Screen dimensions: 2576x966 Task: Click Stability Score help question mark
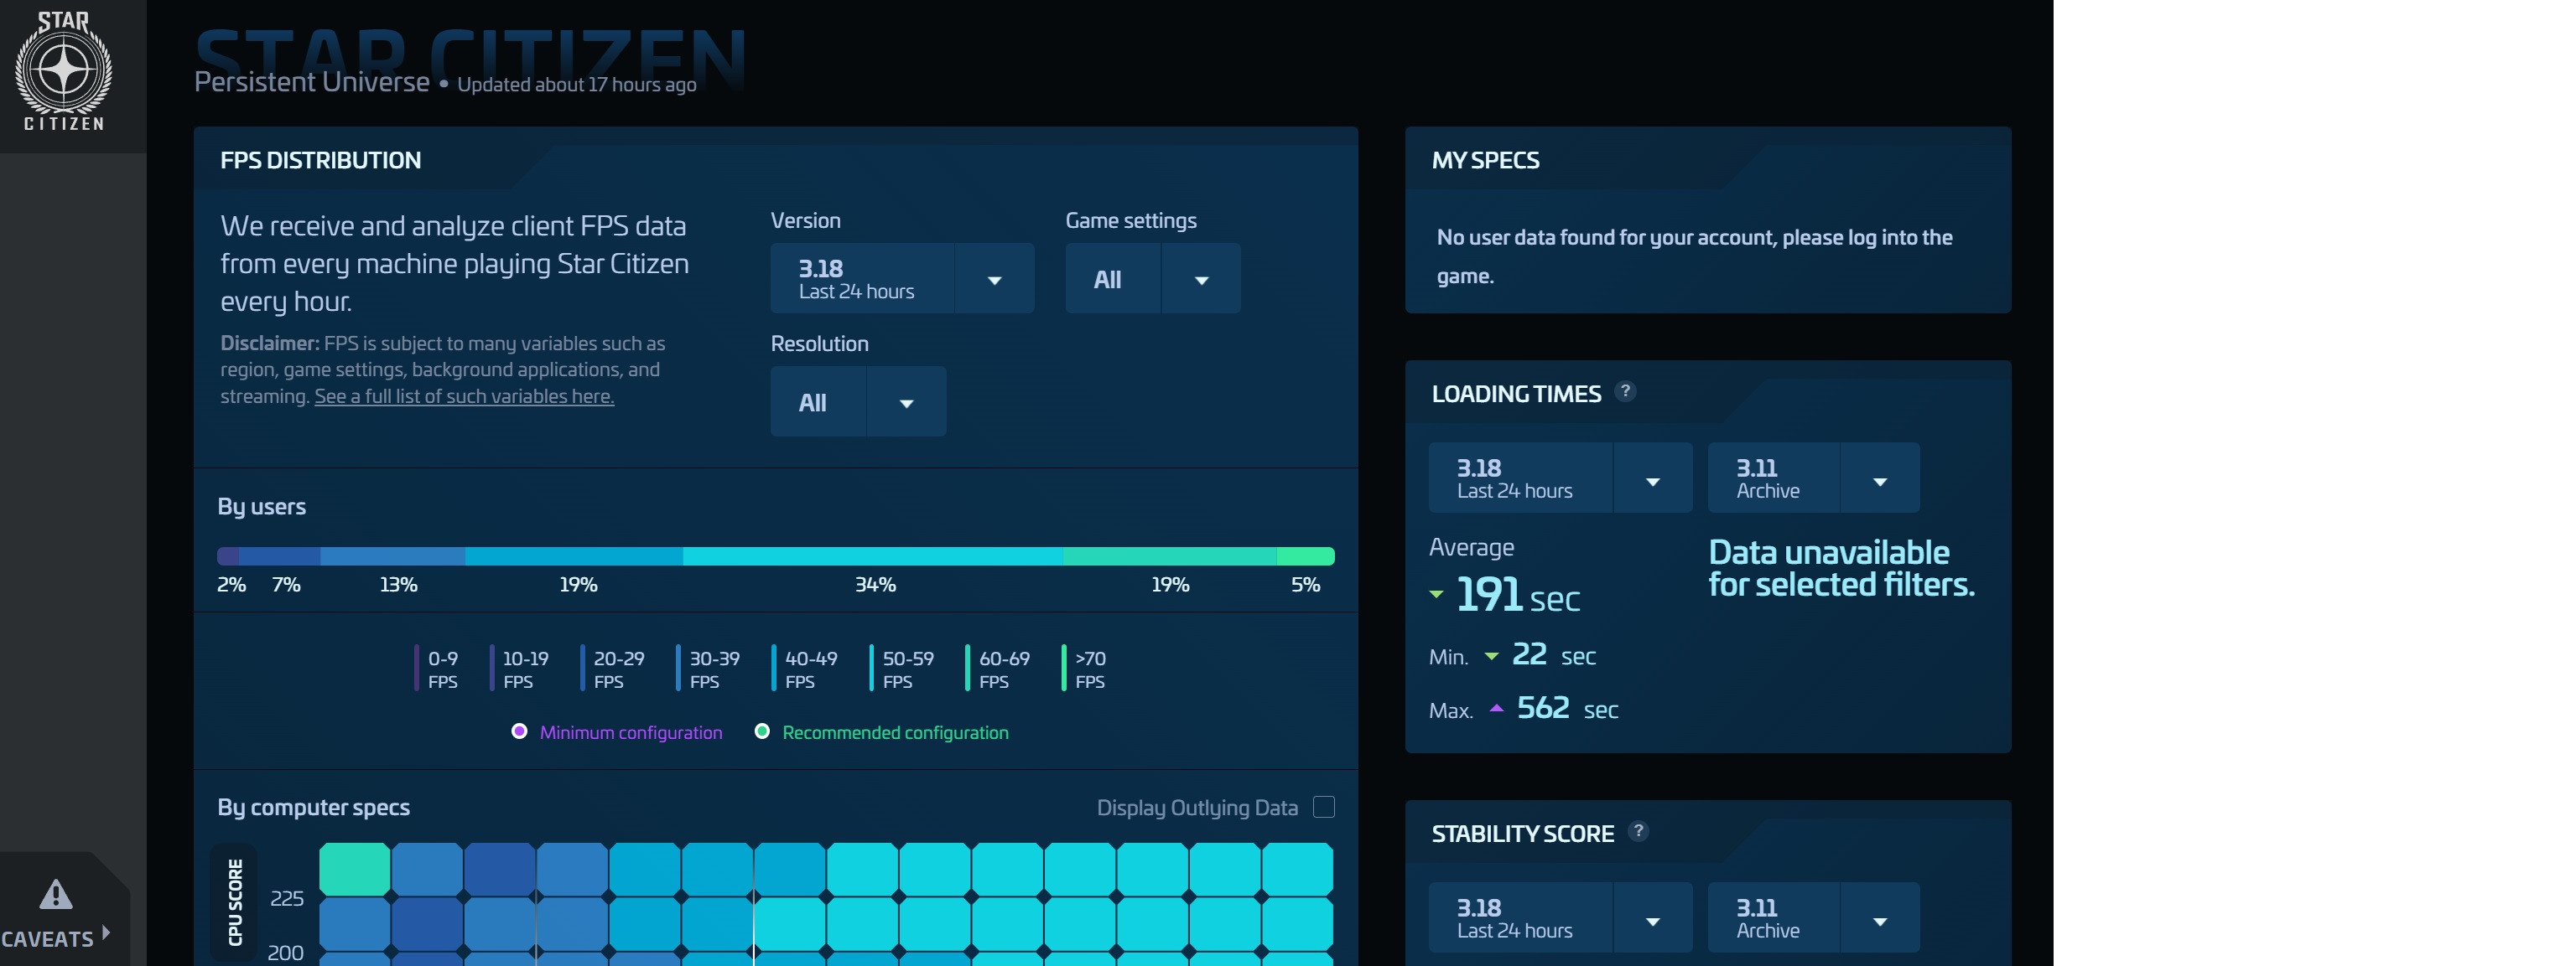pos(1638,831)
